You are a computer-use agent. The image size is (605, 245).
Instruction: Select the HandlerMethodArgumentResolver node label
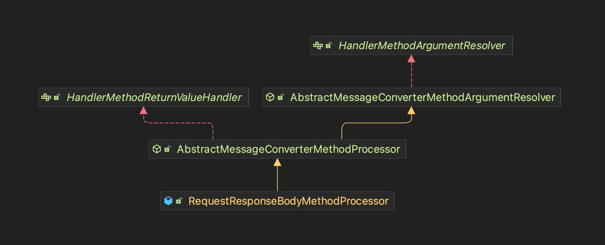pyautogui.click(x=422, y=46)
